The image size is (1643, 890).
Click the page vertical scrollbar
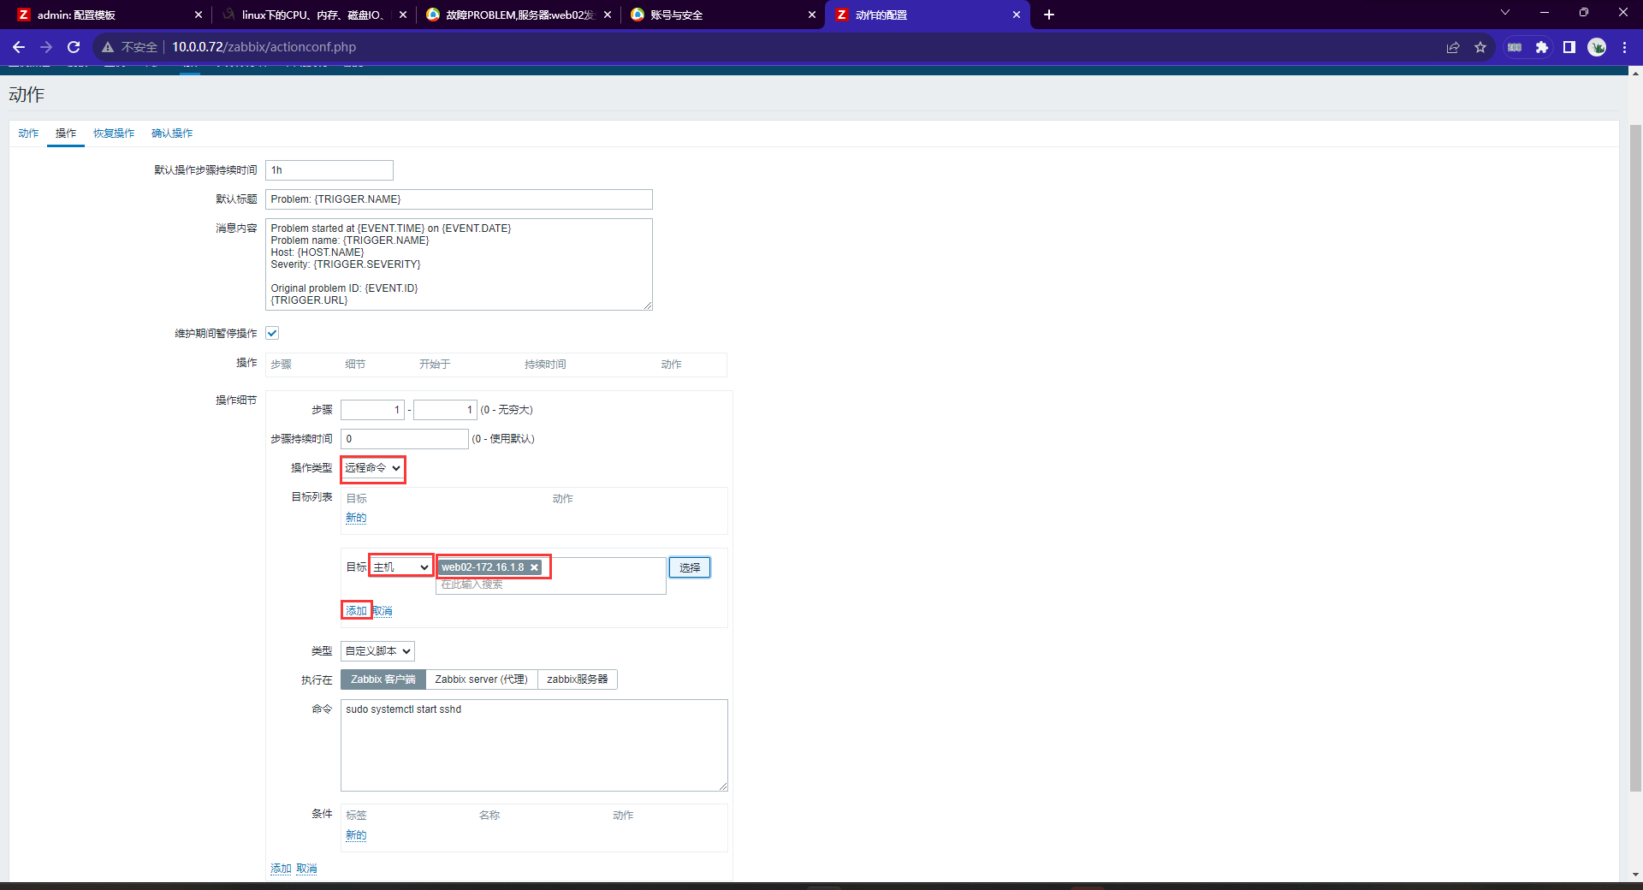tap(1635, 458)
